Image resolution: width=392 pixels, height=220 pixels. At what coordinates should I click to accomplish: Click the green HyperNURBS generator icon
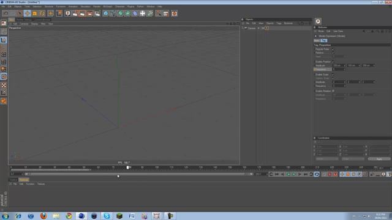tap(121, 13)
